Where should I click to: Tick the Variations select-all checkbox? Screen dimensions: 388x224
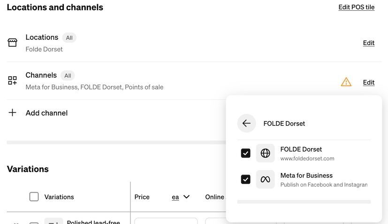point(34,197)
